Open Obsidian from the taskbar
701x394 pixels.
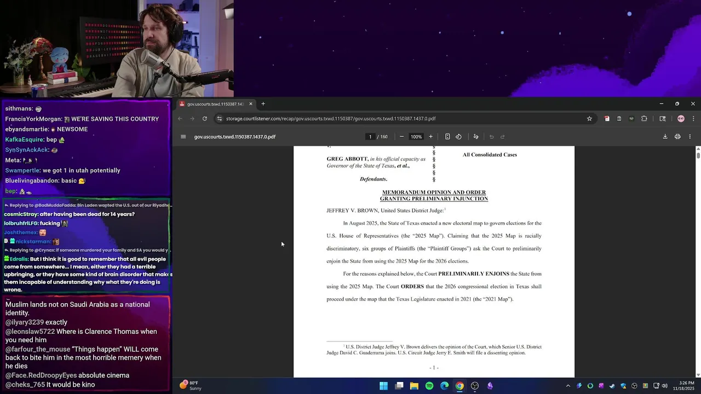pyautogui.click(x=490, y=386)
